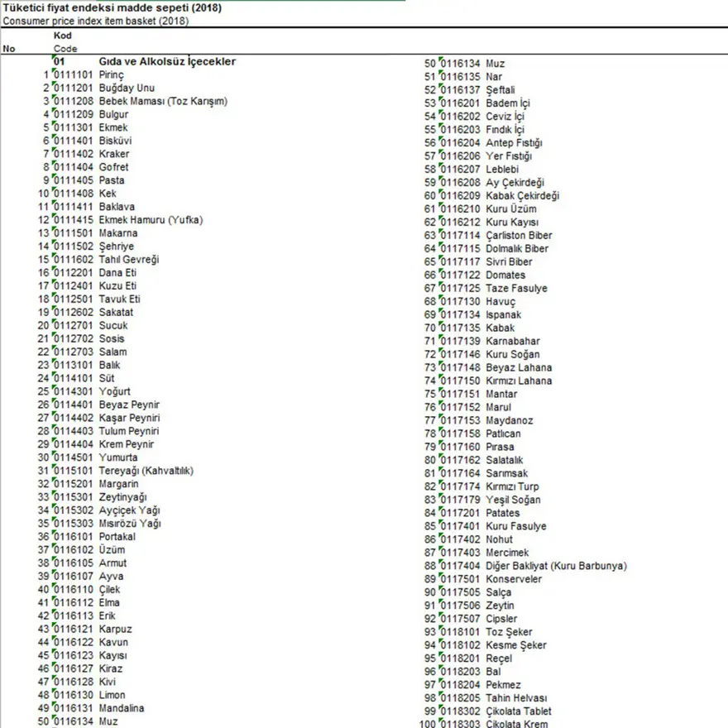The height and width of the screenshot is (728, 728).
Task: Click the 'Mandalina' cell
Action: tap(122, 708)
